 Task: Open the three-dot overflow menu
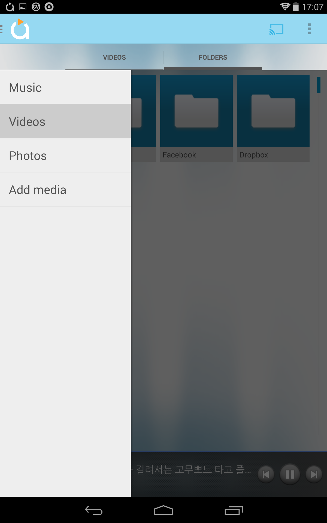coord(310,29)
